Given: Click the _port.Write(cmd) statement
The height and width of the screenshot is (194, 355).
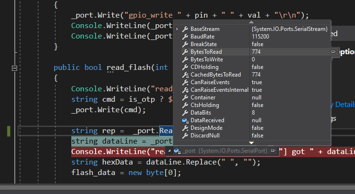Looking at the screenshot, I should [x=108, y=110].
